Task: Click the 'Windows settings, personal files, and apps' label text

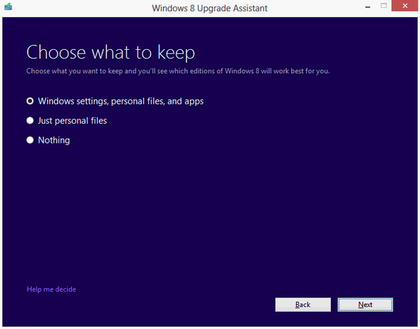Action: coord(121,102)
